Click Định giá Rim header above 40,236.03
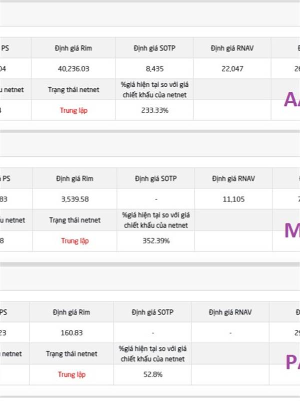The height and width of the screenshot is (401, 300). (x=73, y=48)
